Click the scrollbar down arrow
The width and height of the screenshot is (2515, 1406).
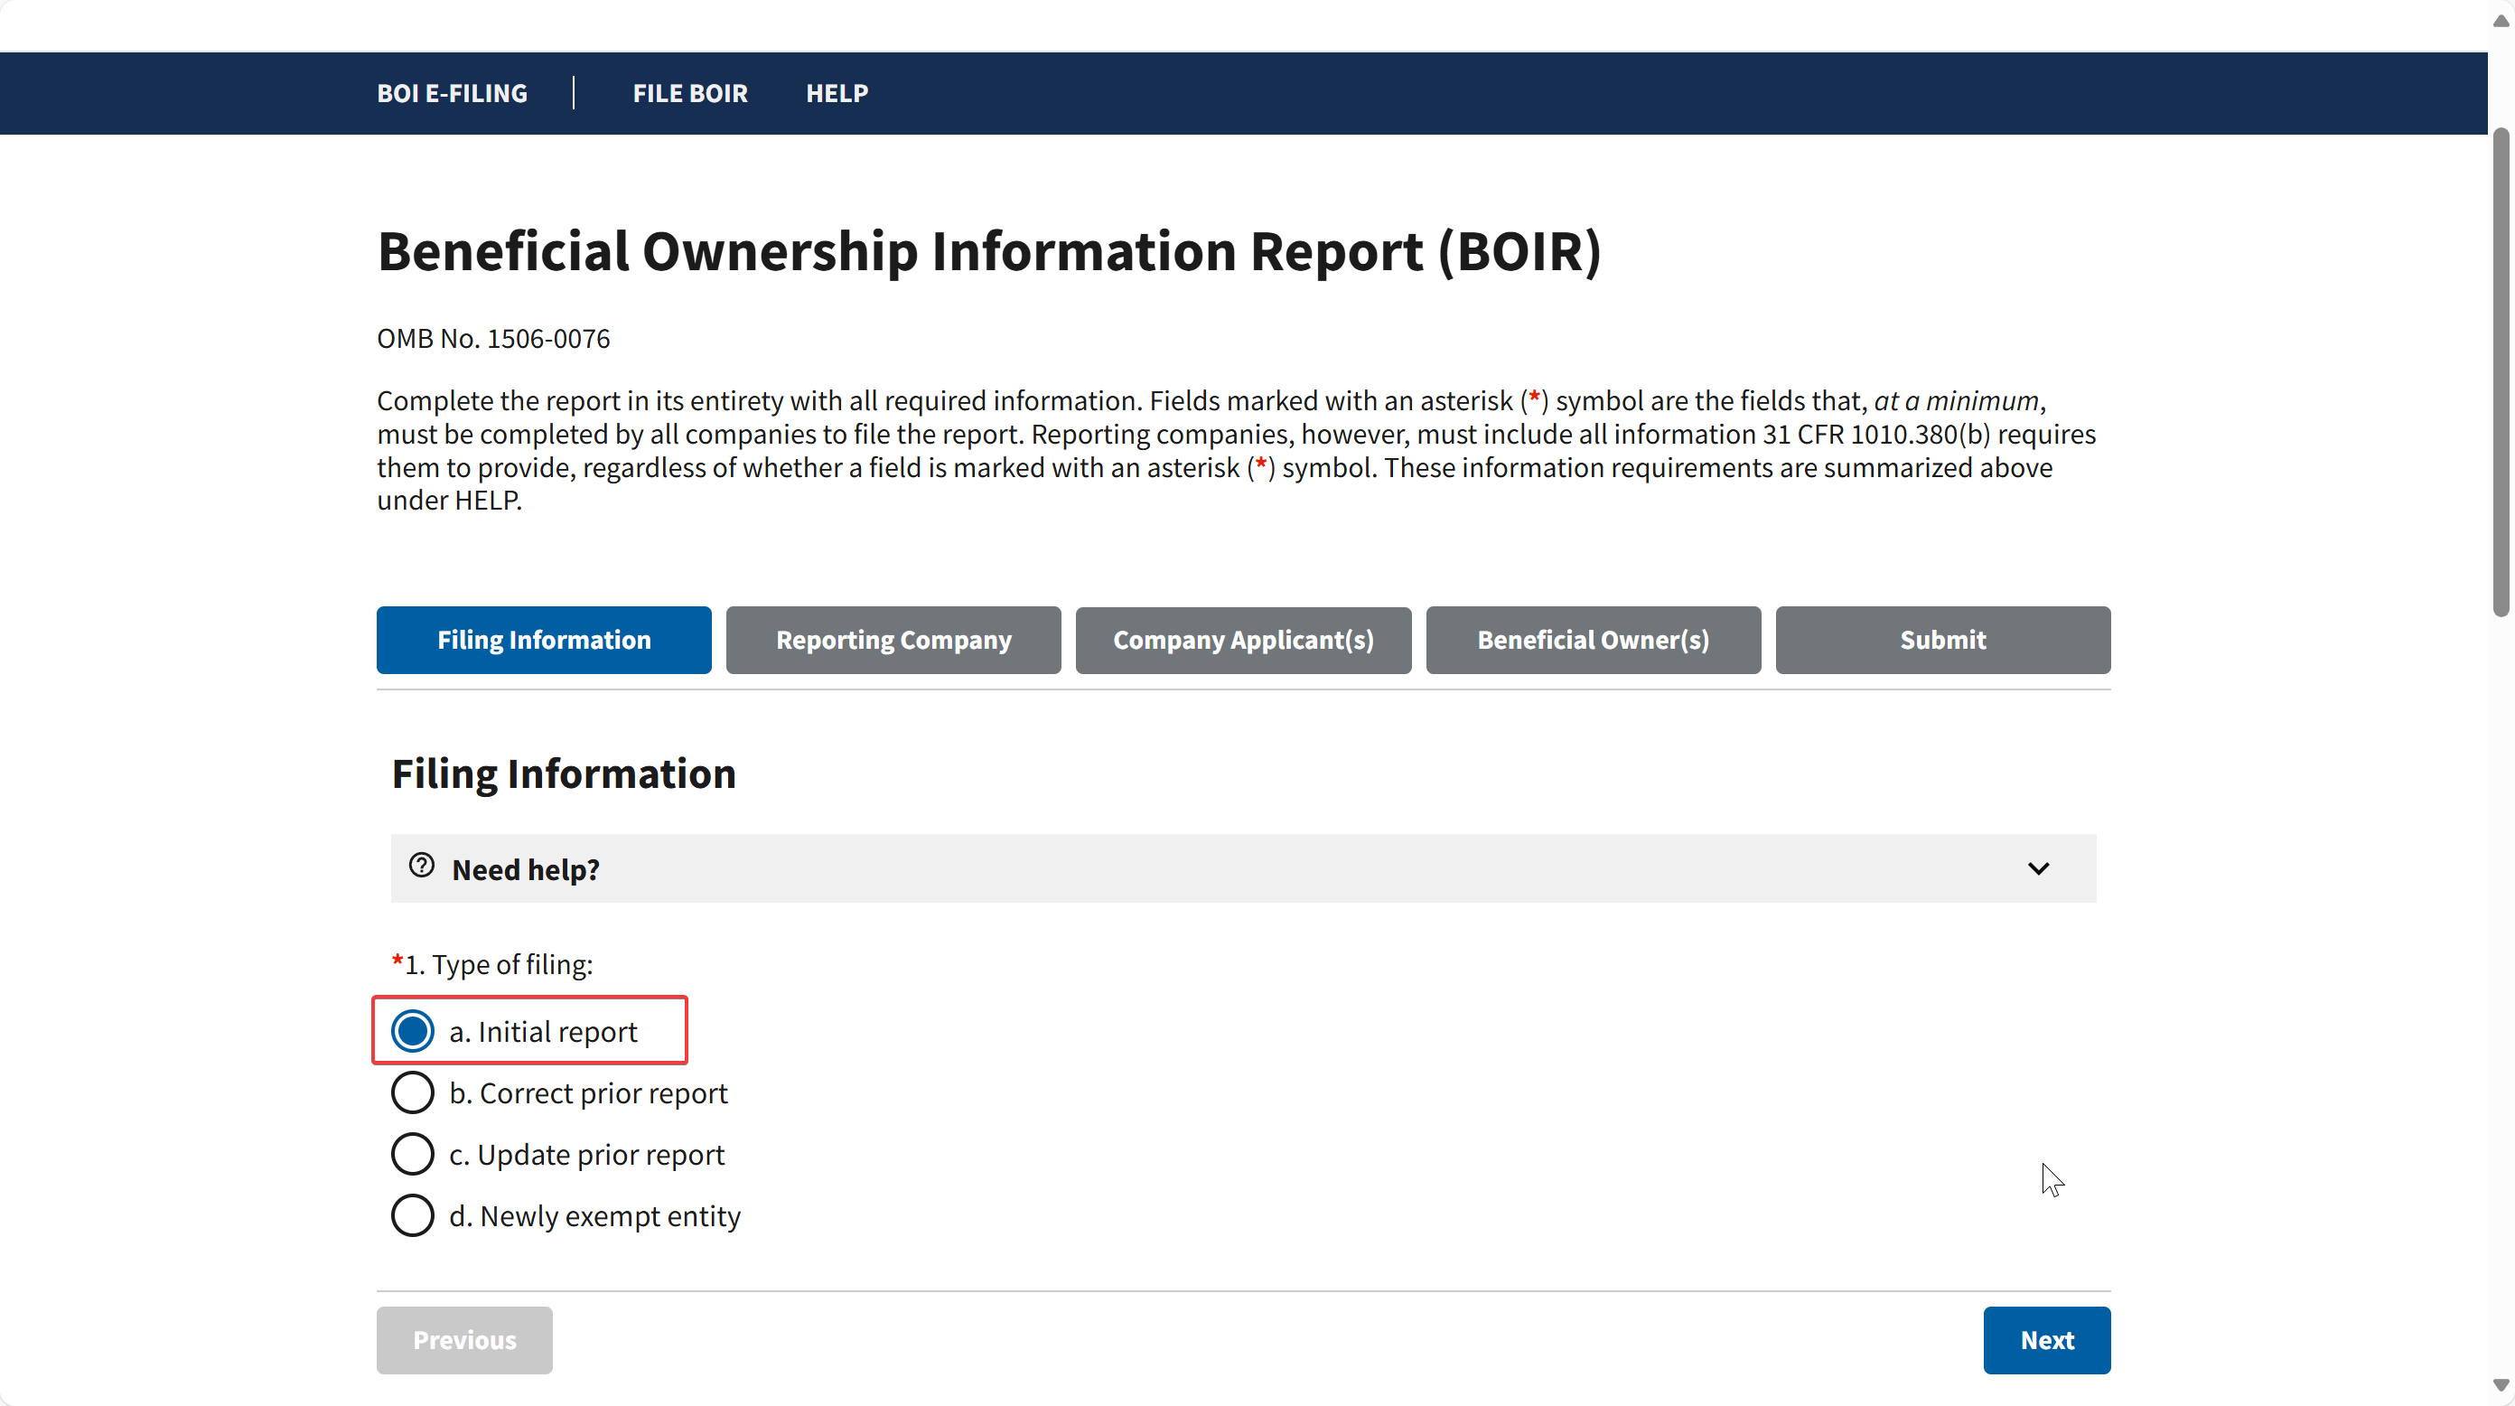coord(2501,1385)
